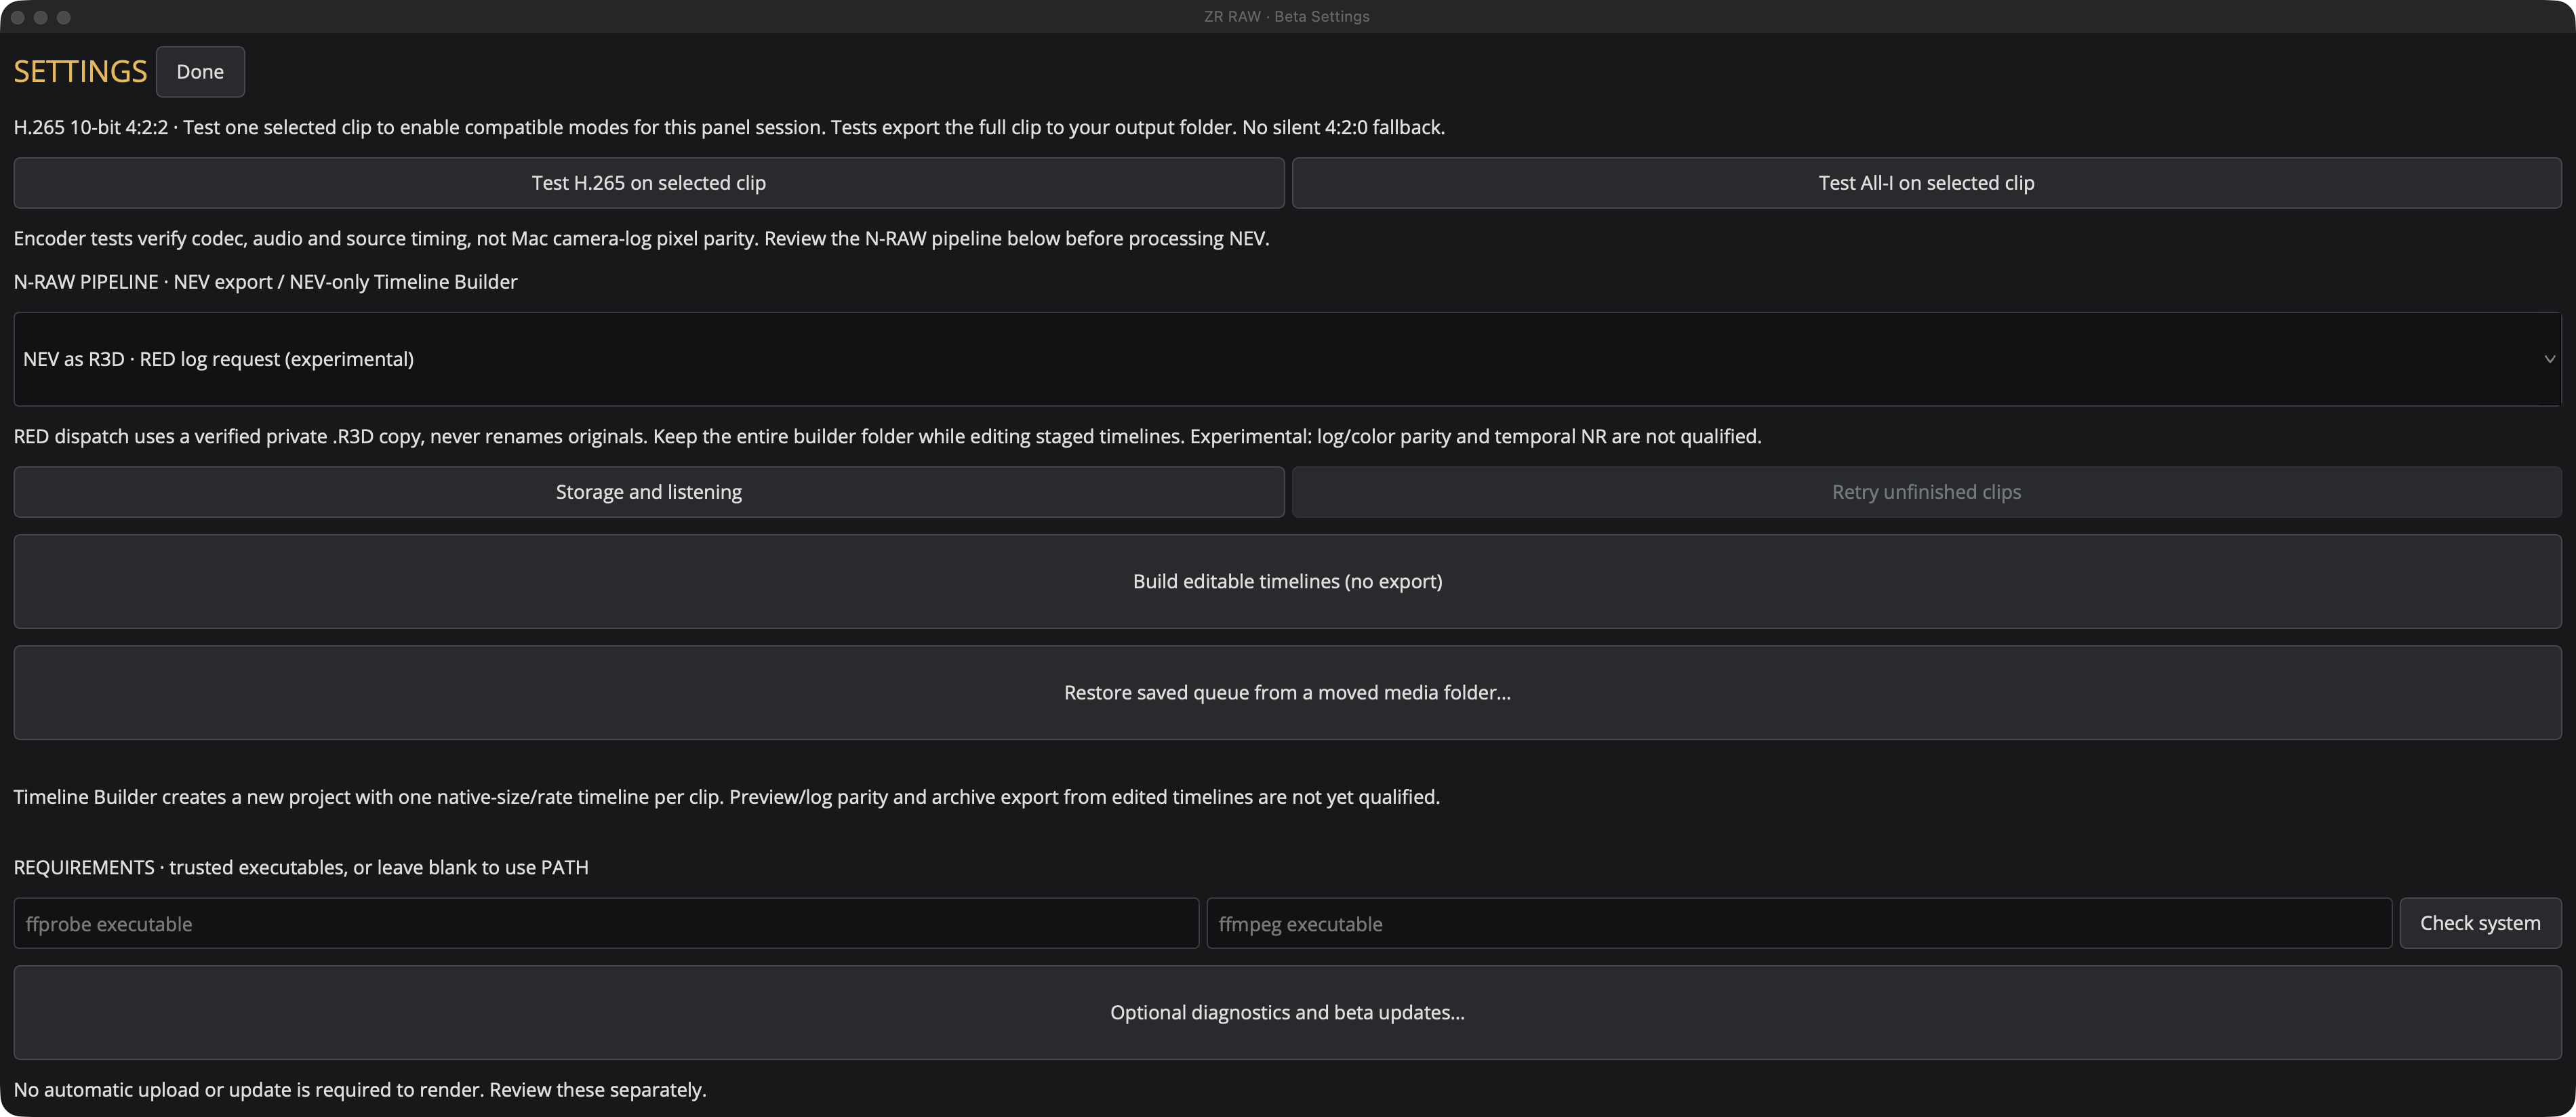The width and height of the screenshot is (2576, 1117).
Task: Click the H.265 10-bit 4:2:2 description text
Action: pyautogui.click(x=729, y=127)
